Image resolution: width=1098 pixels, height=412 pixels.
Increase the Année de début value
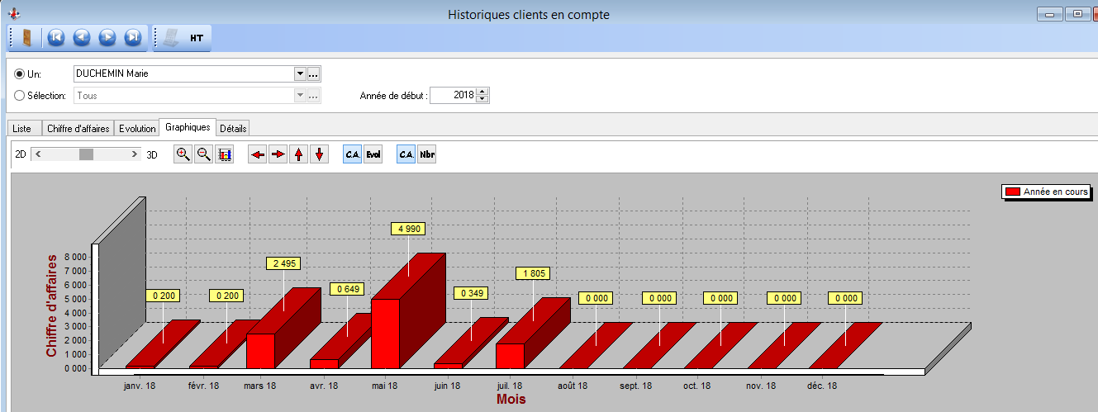pyautogui.click(x=482, y=91)
